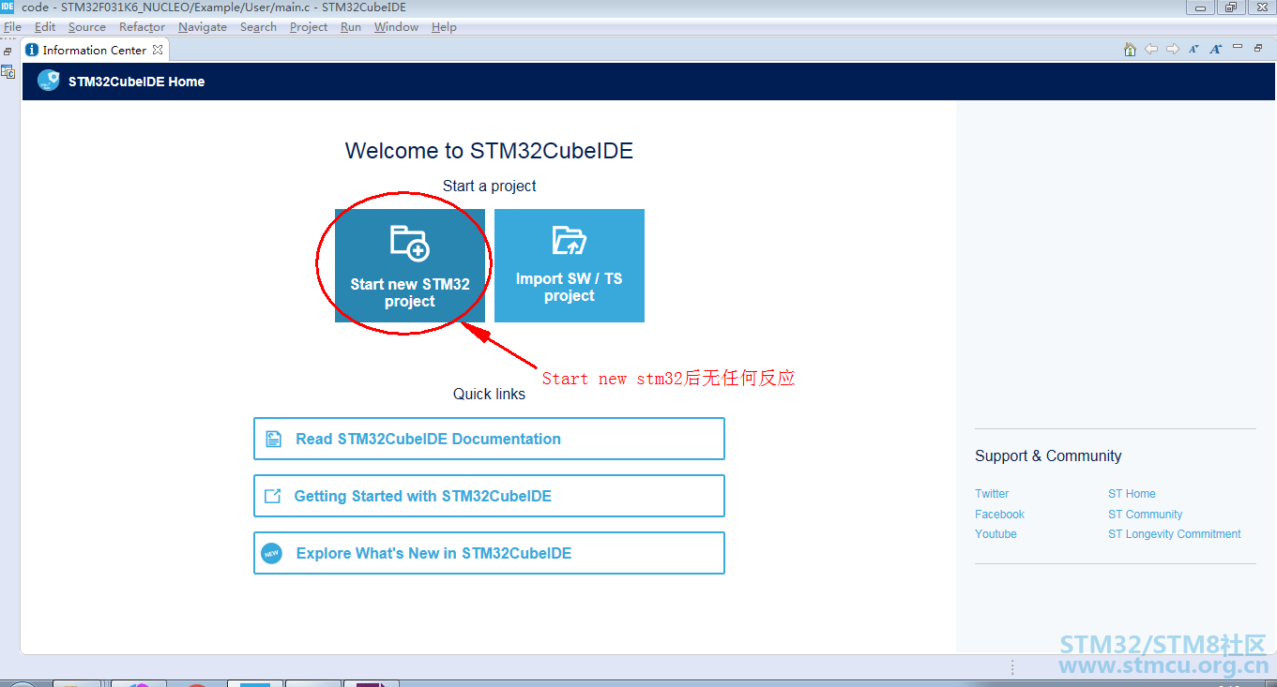Click the Start a project label
The image size is (1277, 687).
[x=489, y=187]
